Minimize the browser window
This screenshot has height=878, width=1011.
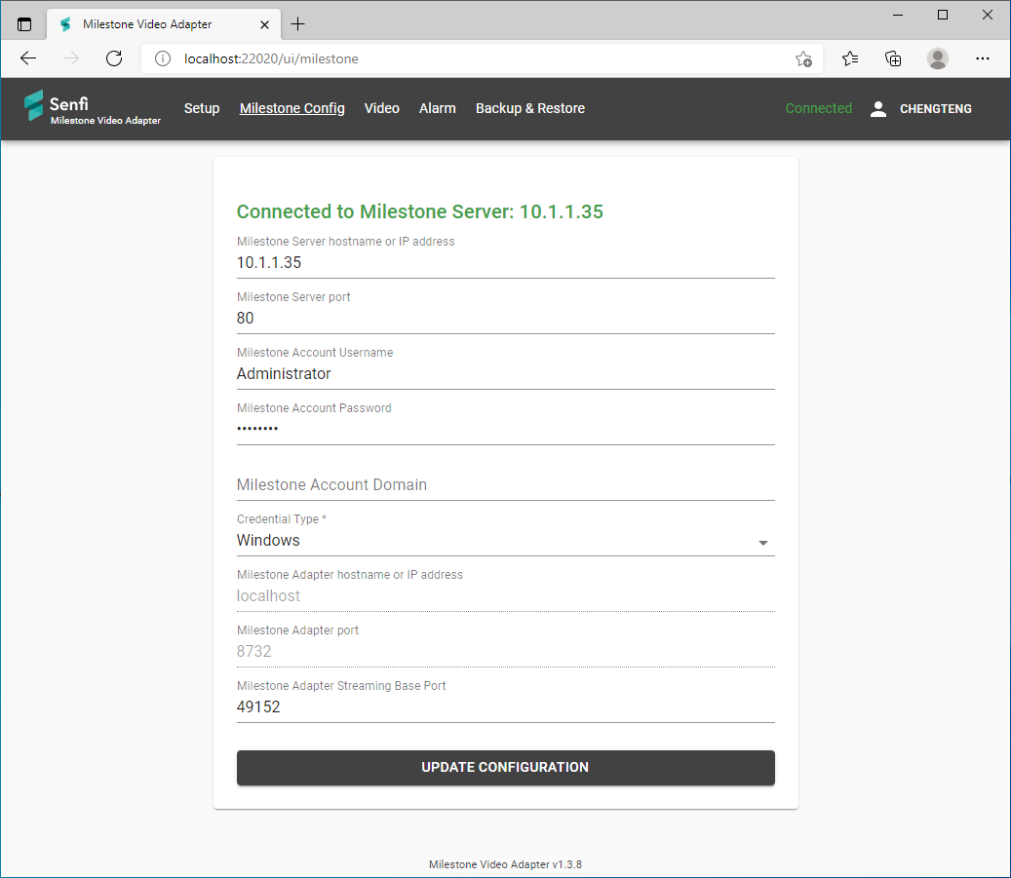[x=898, y=15]
